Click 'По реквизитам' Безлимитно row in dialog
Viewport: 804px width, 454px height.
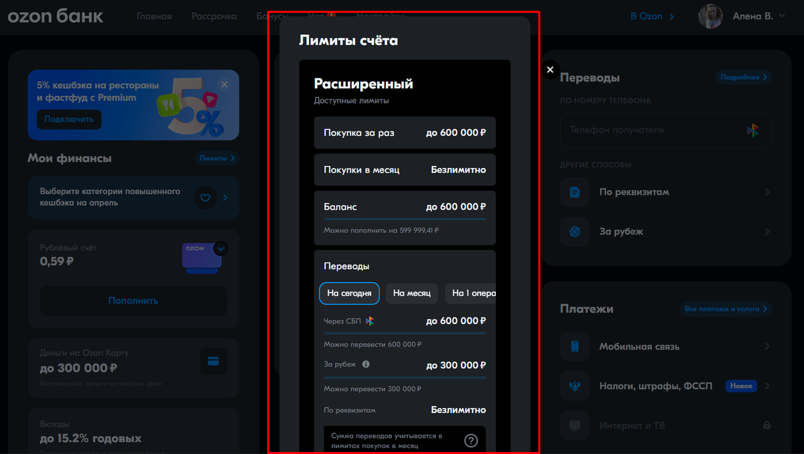point(405,410)
